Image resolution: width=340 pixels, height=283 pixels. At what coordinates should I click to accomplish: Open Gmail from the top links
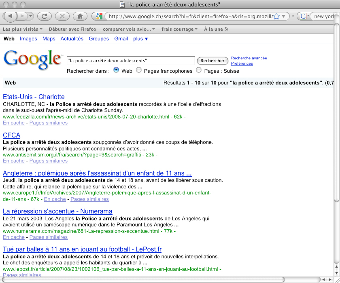tap(121, 39)
